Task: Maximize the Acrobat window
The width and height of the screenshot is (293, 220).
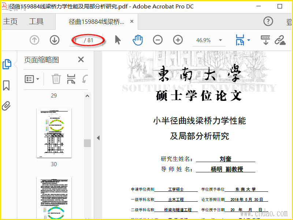Action: (x=280, y=6)
